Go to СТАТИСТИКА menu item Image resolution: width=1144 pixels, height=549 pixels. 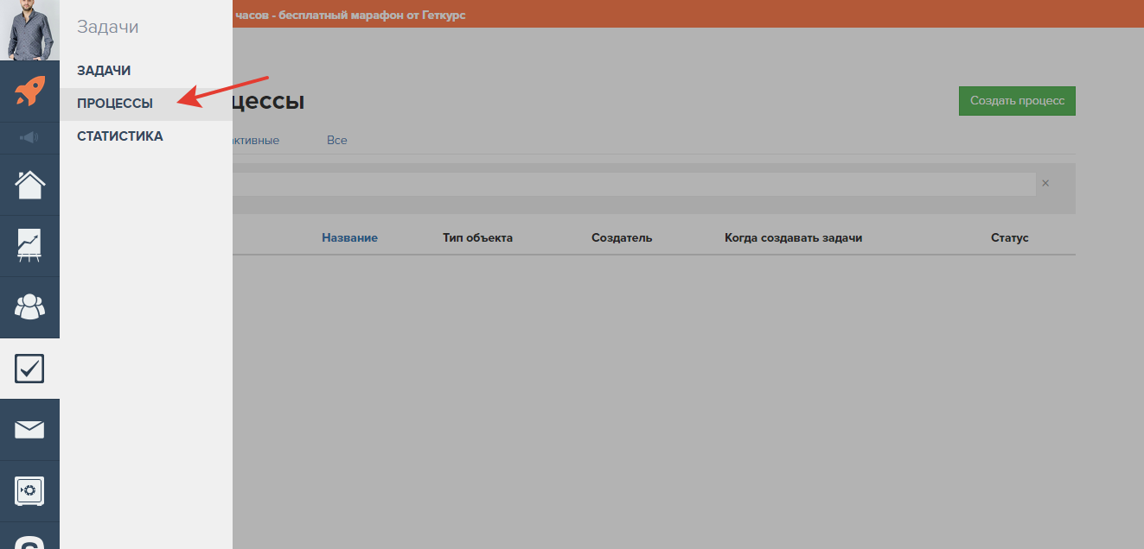coord(119,136)
